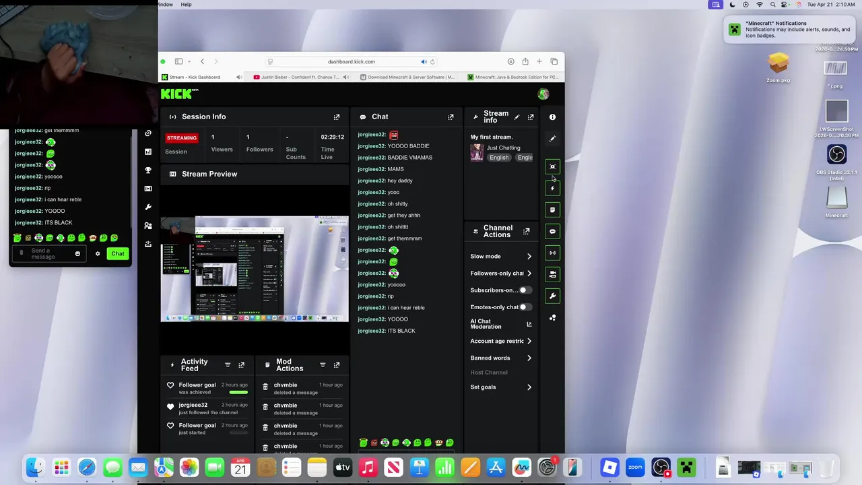The image size is (862, 485).
Task: Click the Kick logo
Action: 179,94
